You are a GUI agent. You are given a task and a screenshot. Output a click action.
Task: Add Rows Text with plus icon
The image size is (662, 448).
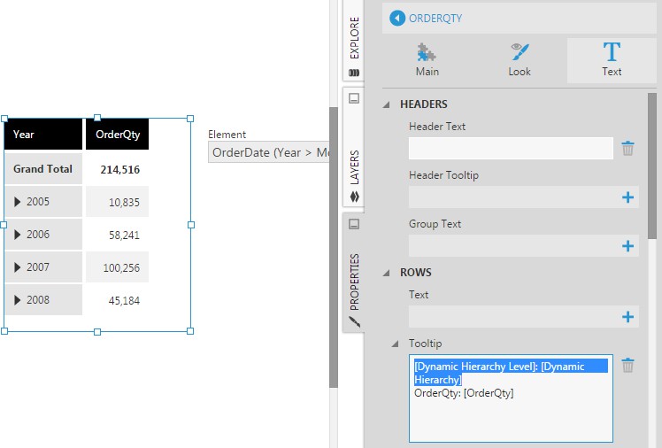click(x=627, y=317)
